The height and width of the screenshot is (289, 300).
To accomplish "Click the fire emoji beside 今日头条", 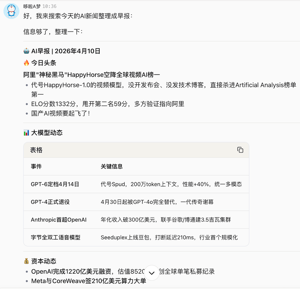I will [27, 63].
